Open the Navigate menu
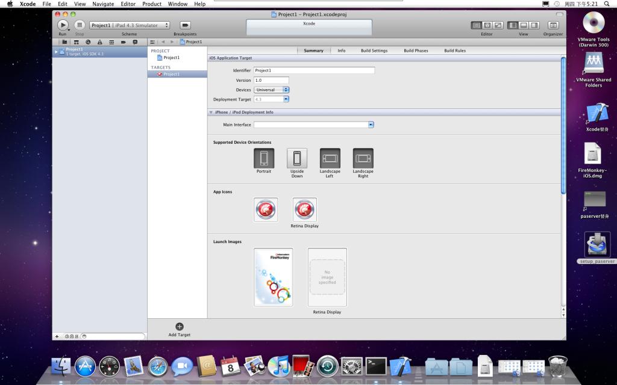Screen dimensions: 617x385 tap(103, 4)
